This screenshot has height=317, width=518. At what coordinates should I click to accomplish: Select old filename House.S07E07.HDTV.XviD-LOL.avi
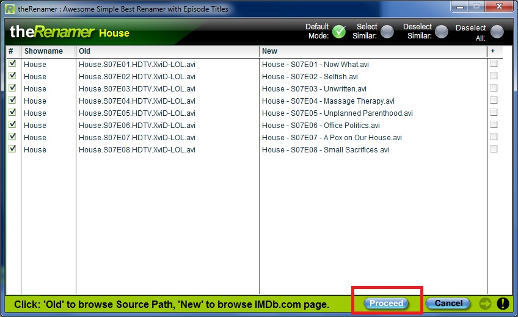tap(137, 138)
